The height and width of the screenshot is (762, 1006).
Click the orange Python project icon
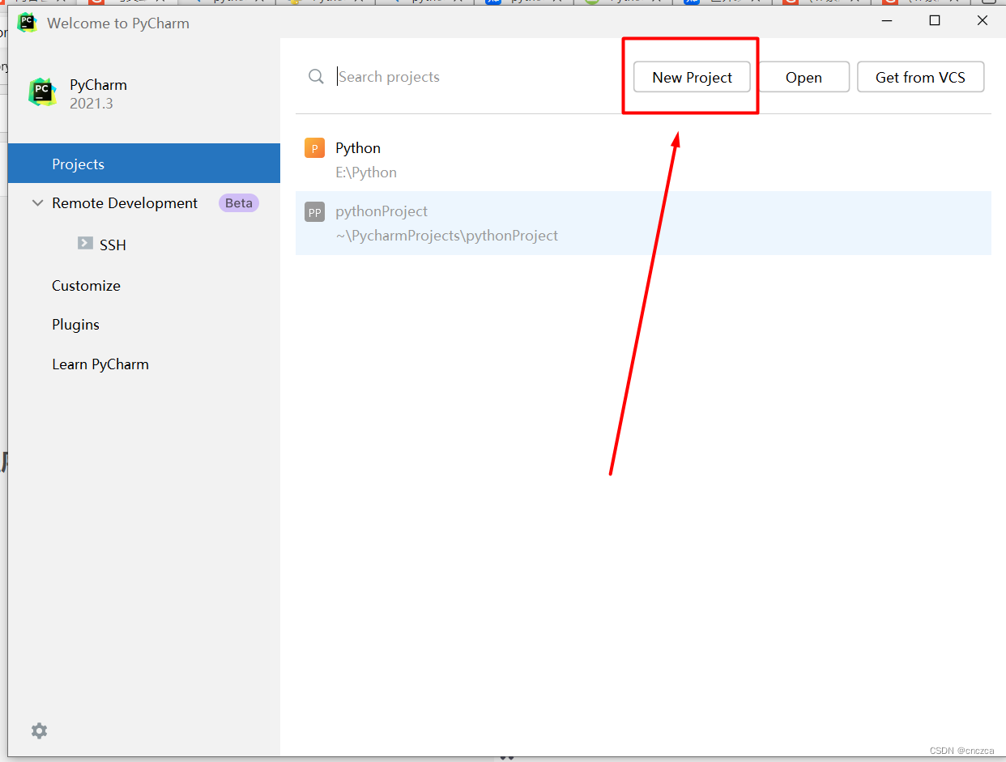(x=314, y=148)
